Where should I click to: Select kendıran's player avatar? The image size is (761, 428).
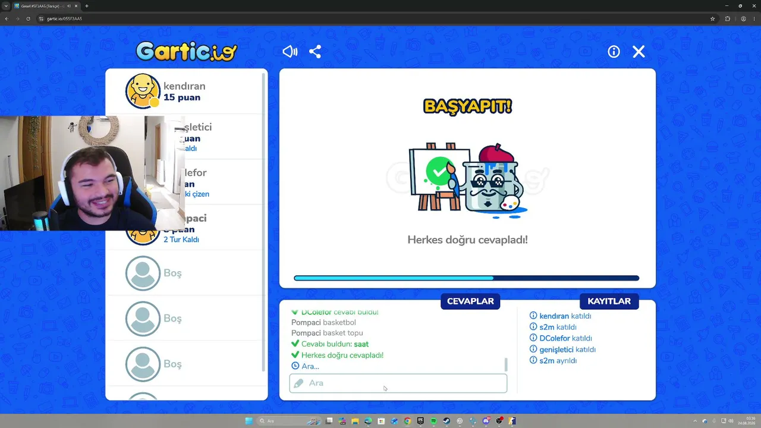click(143, 91)
